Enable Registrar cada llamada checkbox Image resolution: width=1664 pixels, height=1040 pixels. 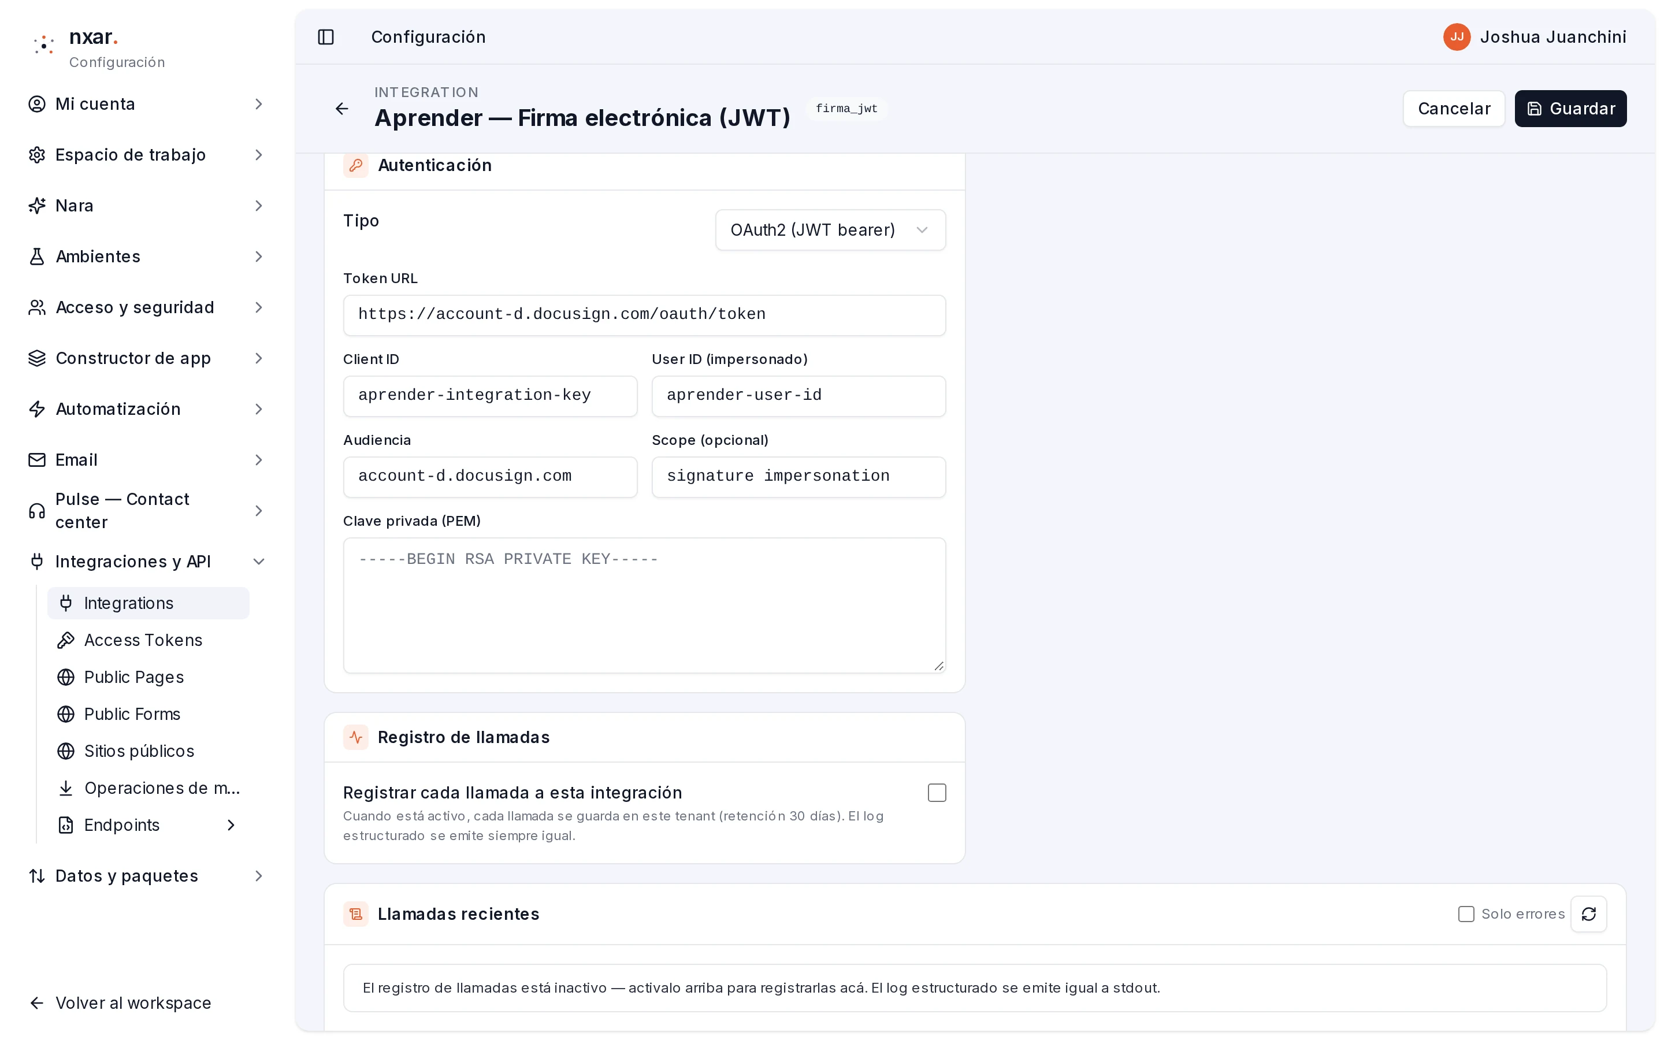pyautogui.click(x=937, y=793)
